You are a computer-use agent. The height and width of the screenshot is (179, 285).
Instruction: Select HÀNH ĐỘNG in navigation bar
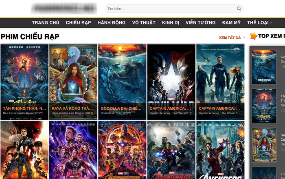tap(112, 23)
